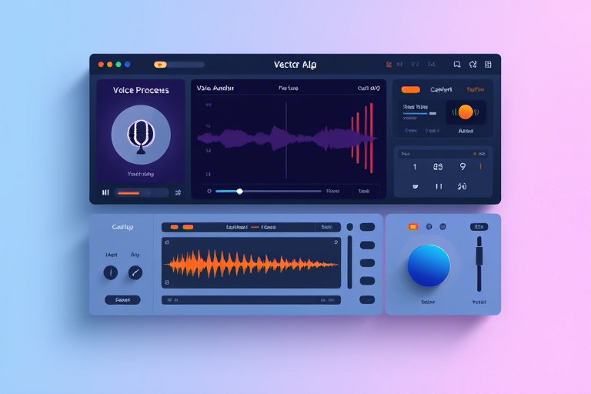Click the dark pill button under the two knobs

click(122, 300)
